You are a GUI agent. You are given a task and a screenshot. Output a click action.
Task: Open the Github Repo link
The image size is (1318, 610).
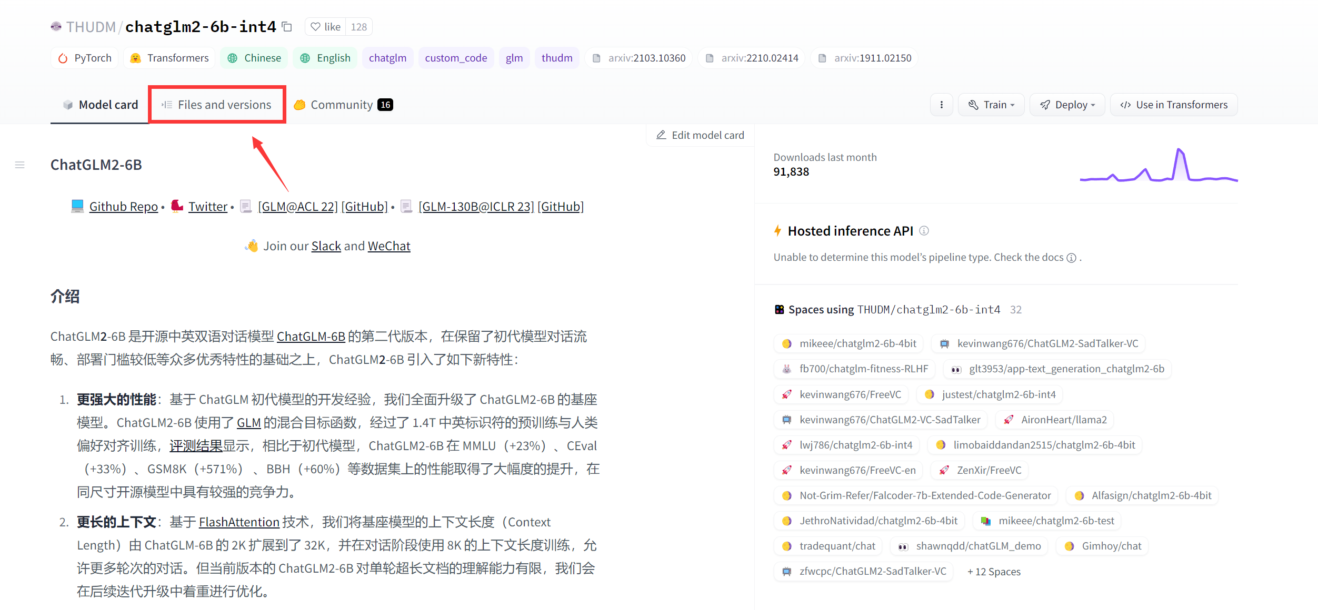tap(123, 207)
